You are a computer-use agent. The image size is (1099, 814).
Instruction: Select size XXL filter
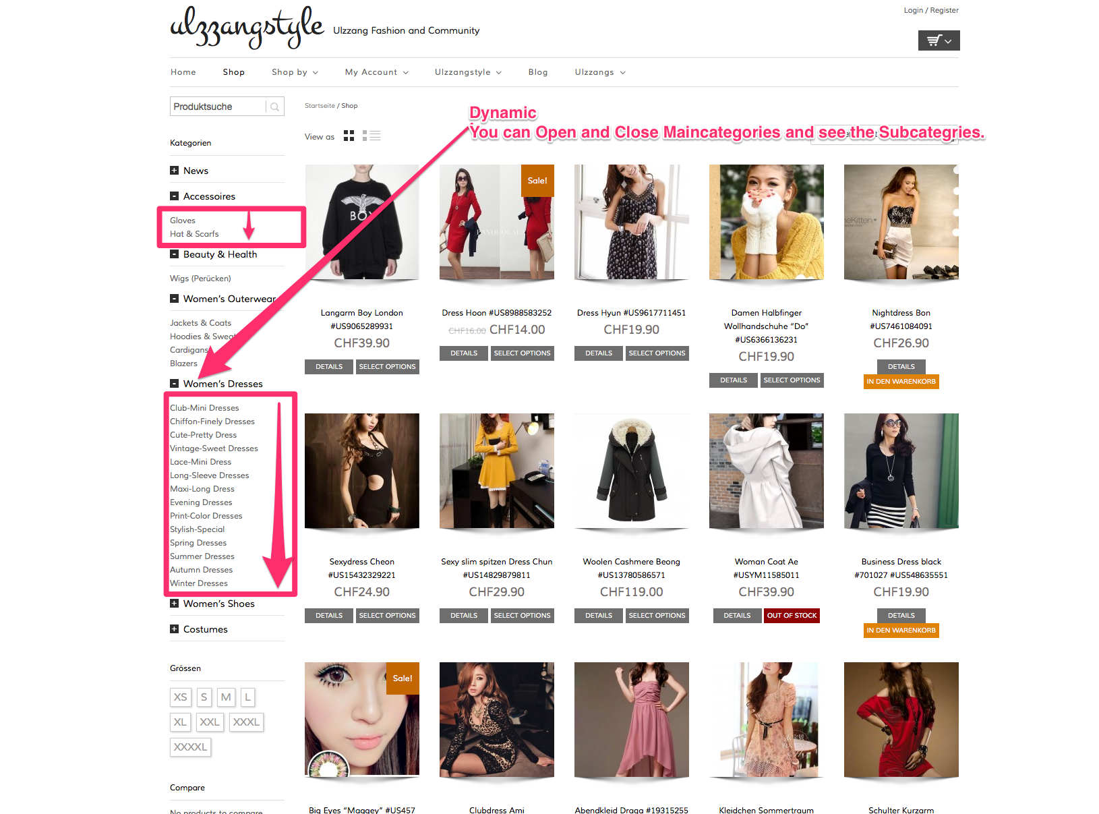[x=210, y=722]
